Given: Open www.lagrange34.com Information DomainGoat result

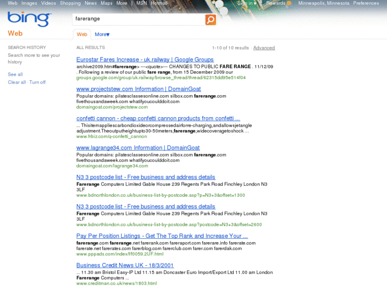Looking at the screenshot, I should (138, 147).
